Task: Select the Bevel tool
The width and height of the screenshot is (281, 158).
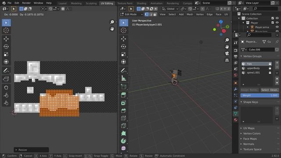Action: pos(123,111)
